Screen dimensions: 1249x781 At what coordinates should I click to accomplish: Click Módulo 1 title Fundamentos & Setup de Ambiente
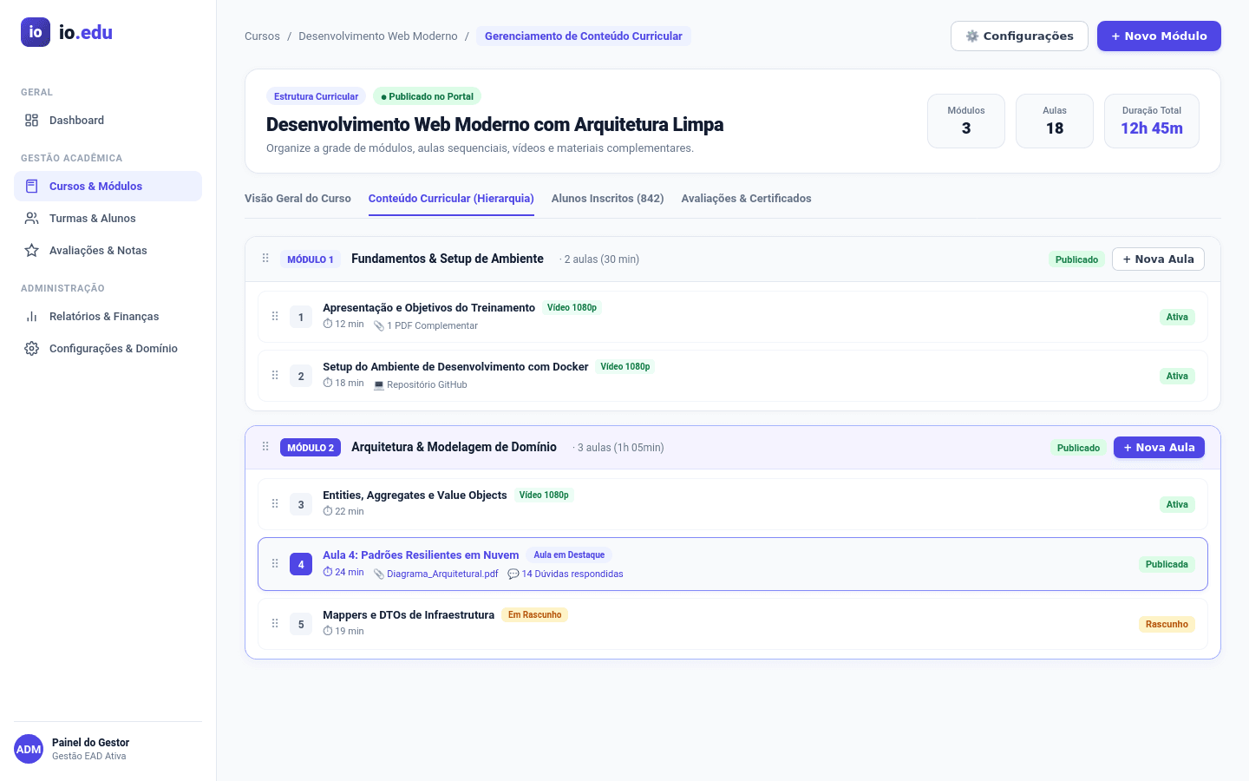click(448, 259)
